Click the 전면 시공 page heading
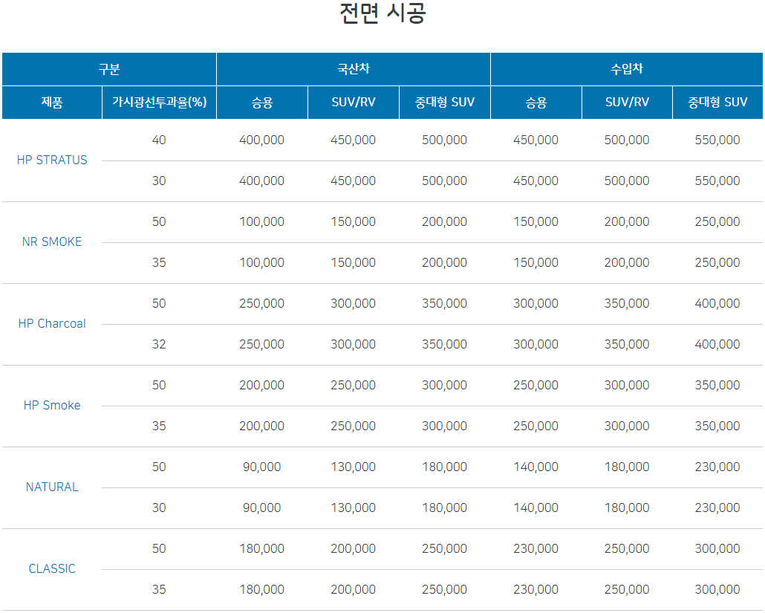The height and width of the screenshot is (613, 765). [x=382, y=13]
